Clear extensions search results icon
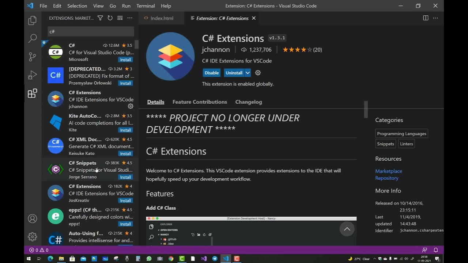Image resolution: width=468 pixels, height=263 pixels. tap(120, 18)
